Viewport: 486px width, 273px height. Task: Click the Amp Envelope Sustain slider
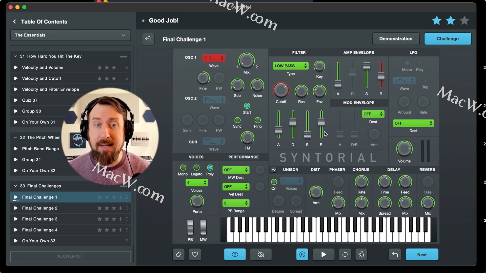click(367, 75)
